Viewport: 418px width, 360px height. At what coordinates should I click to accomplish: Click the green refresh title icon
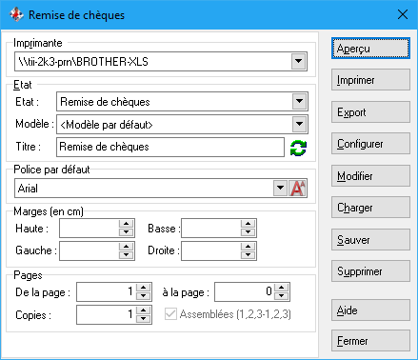pyautogui.click(x=298, y=148)
